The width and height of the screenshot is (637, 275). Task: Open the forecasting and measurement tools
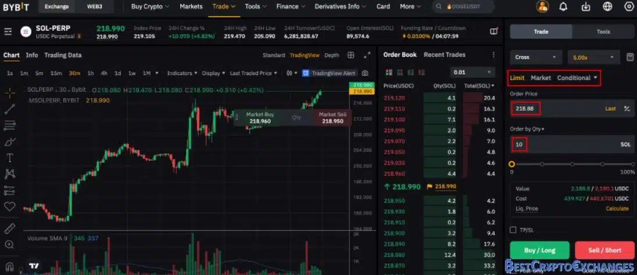point(10,190)
